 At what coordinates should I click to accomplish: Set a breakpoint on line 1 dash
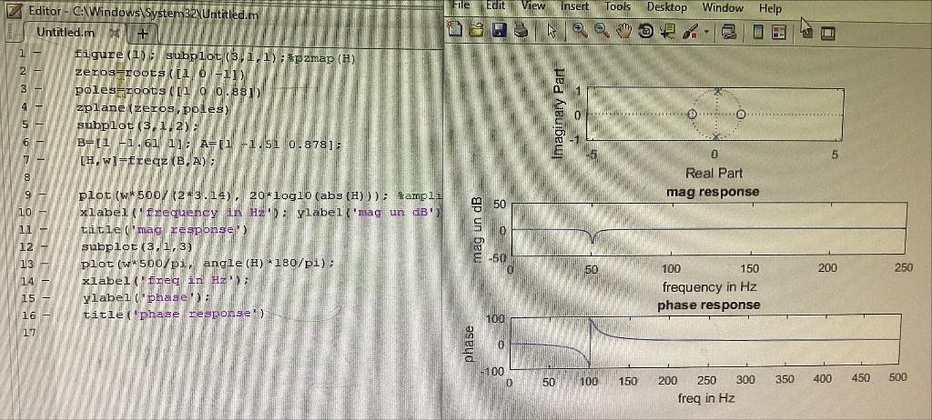(37, 54)
